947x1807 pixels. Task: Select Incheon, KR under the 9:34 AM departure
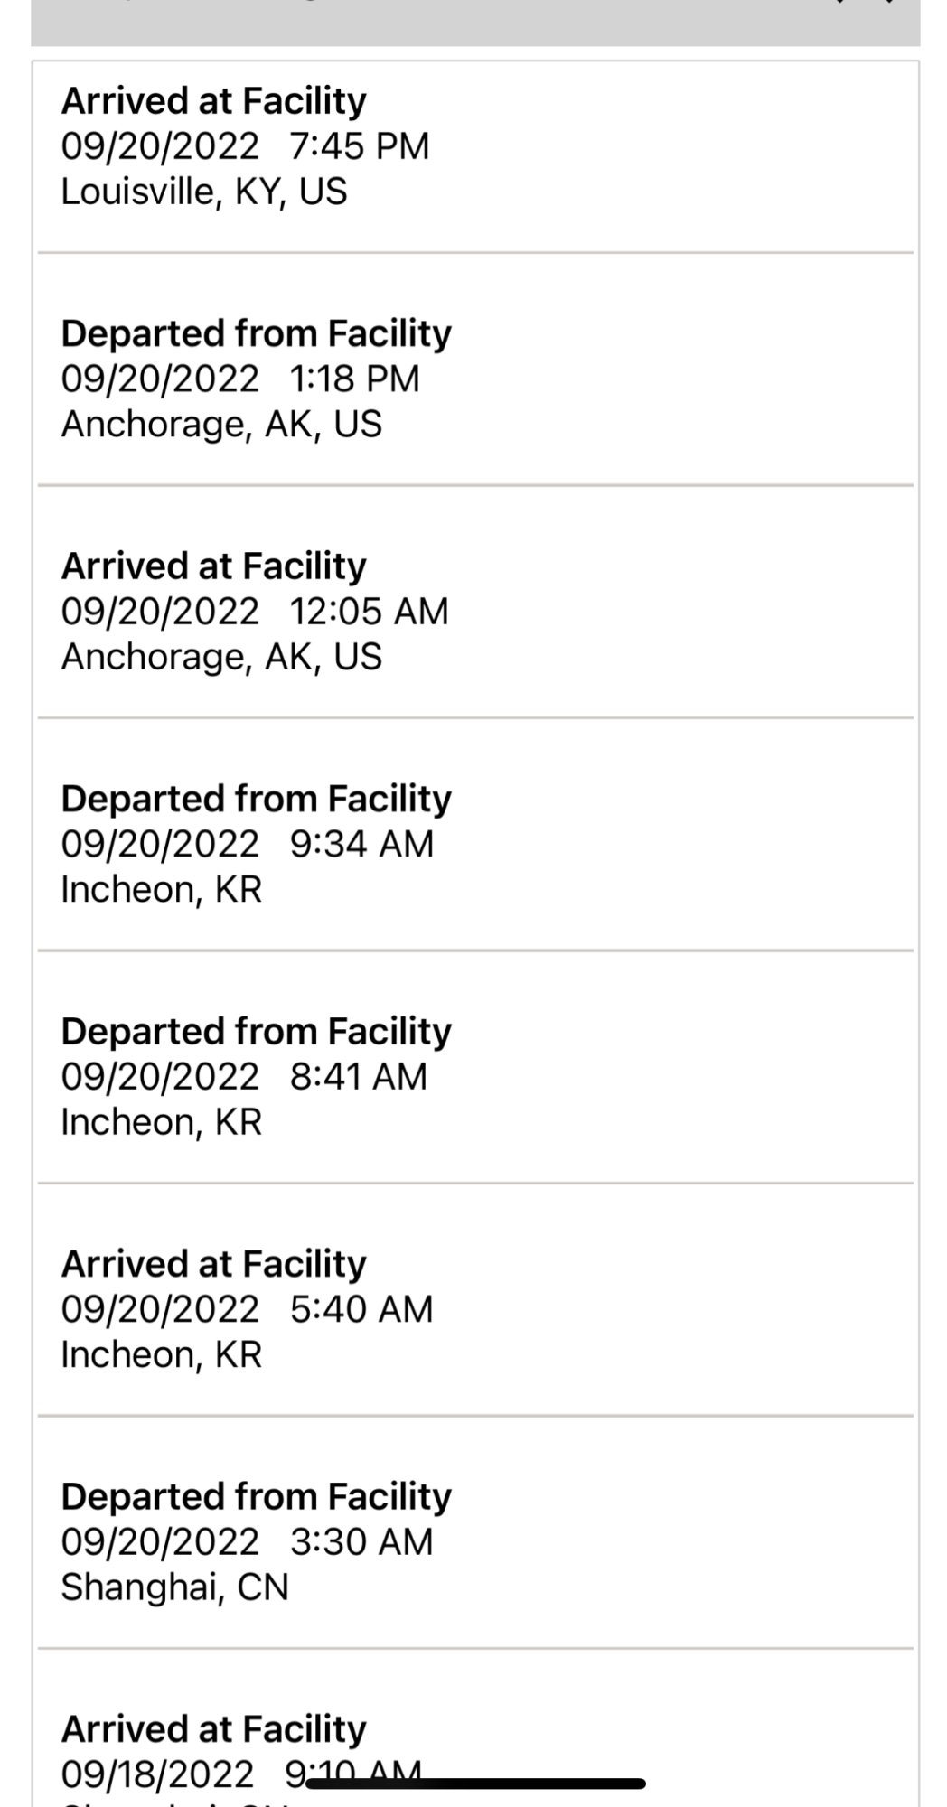[x=162, y=889]
